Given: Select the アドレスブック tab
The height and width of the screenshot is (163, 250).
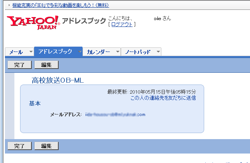Looking at the screenshot, I should (55, 52).
